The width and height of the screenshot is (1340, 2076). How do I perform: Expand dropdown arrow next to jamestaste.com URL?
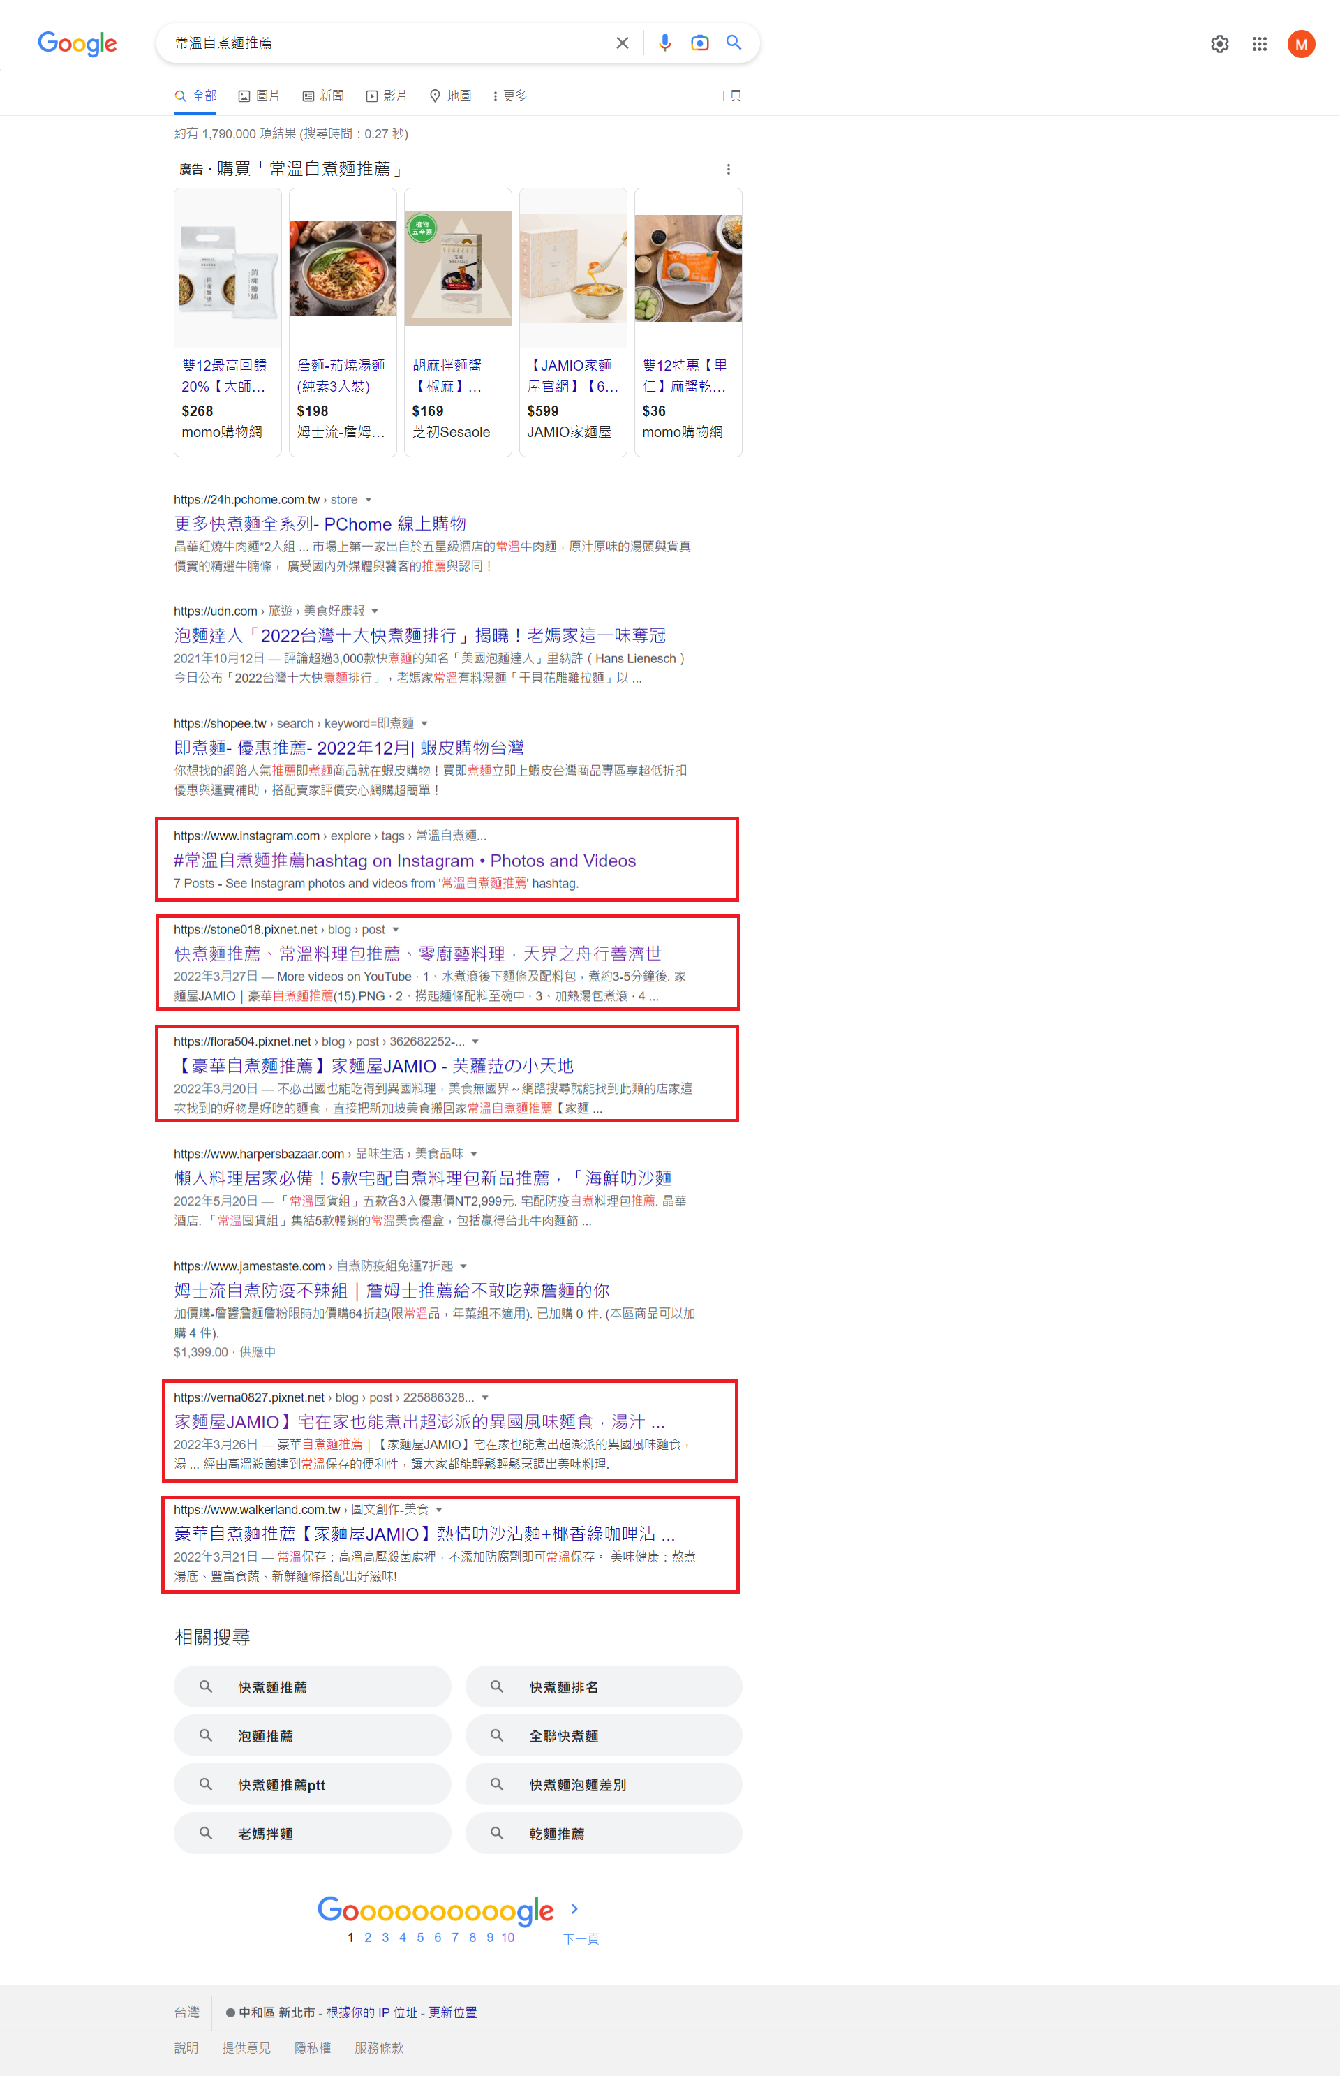(x=464, y=1267)
